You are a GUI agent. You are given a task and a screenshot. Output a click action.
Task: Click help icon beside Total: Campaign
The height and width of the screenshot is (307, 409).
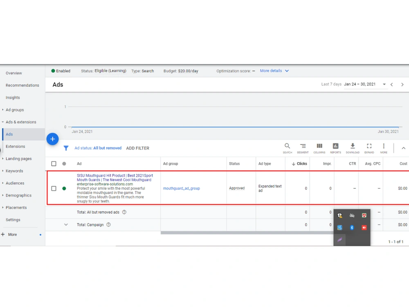point(108,224)
